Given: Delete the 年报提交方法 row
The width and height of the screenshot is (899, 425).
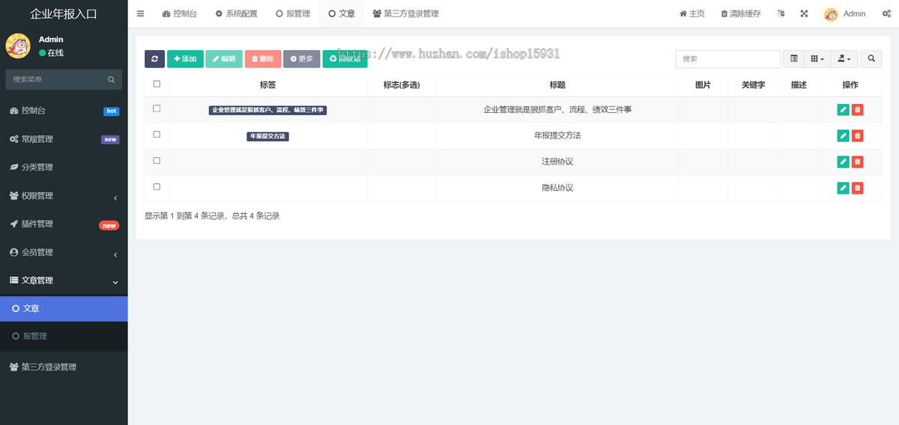Looking at the screenshot, I should pos(857,135).
